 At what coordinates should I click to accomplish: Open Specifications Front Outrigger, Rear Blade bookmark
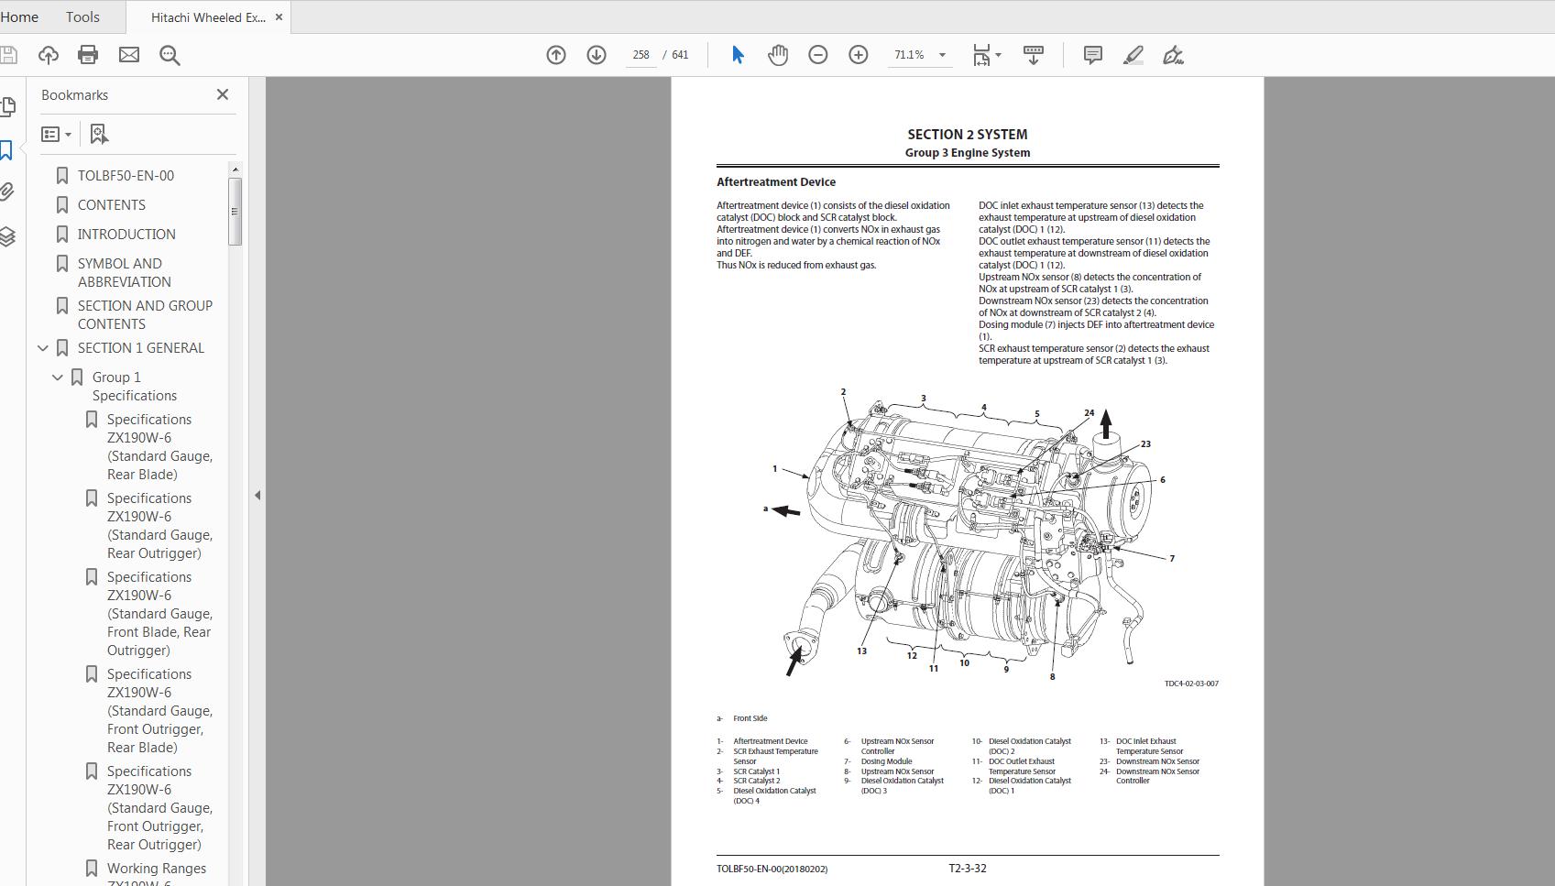click(159, 711)
